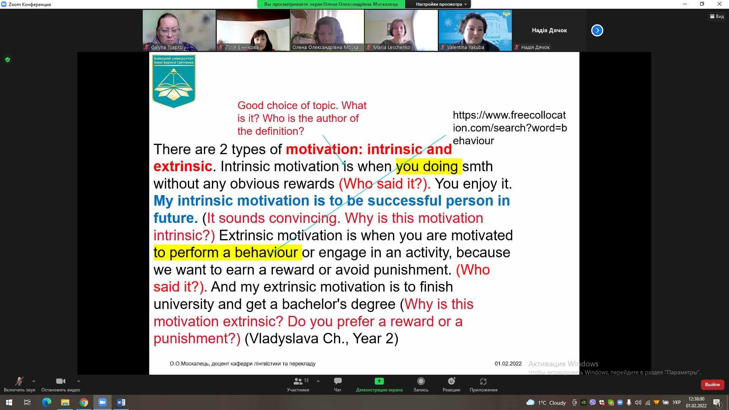The height and width of the screenshot is (410, 729).
Task: Expand audio settings arrow beside microphone
Action: point(34,381)
